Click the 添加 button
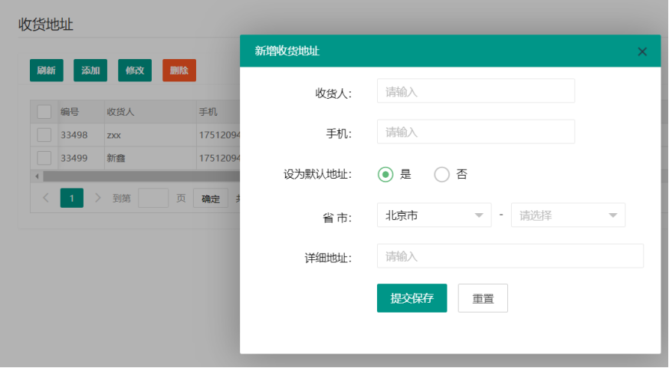The width and height of the screenshot is (669, 368). click(90, 71)
